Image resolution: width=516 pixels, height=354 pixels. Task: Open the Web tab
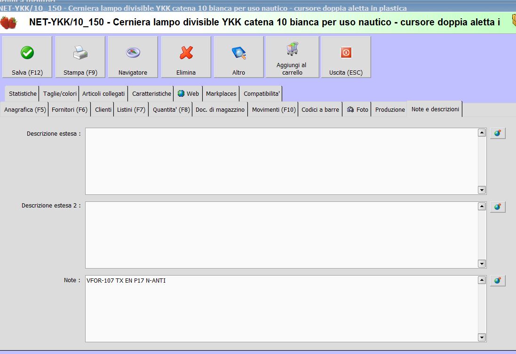[x=188, y=94]
